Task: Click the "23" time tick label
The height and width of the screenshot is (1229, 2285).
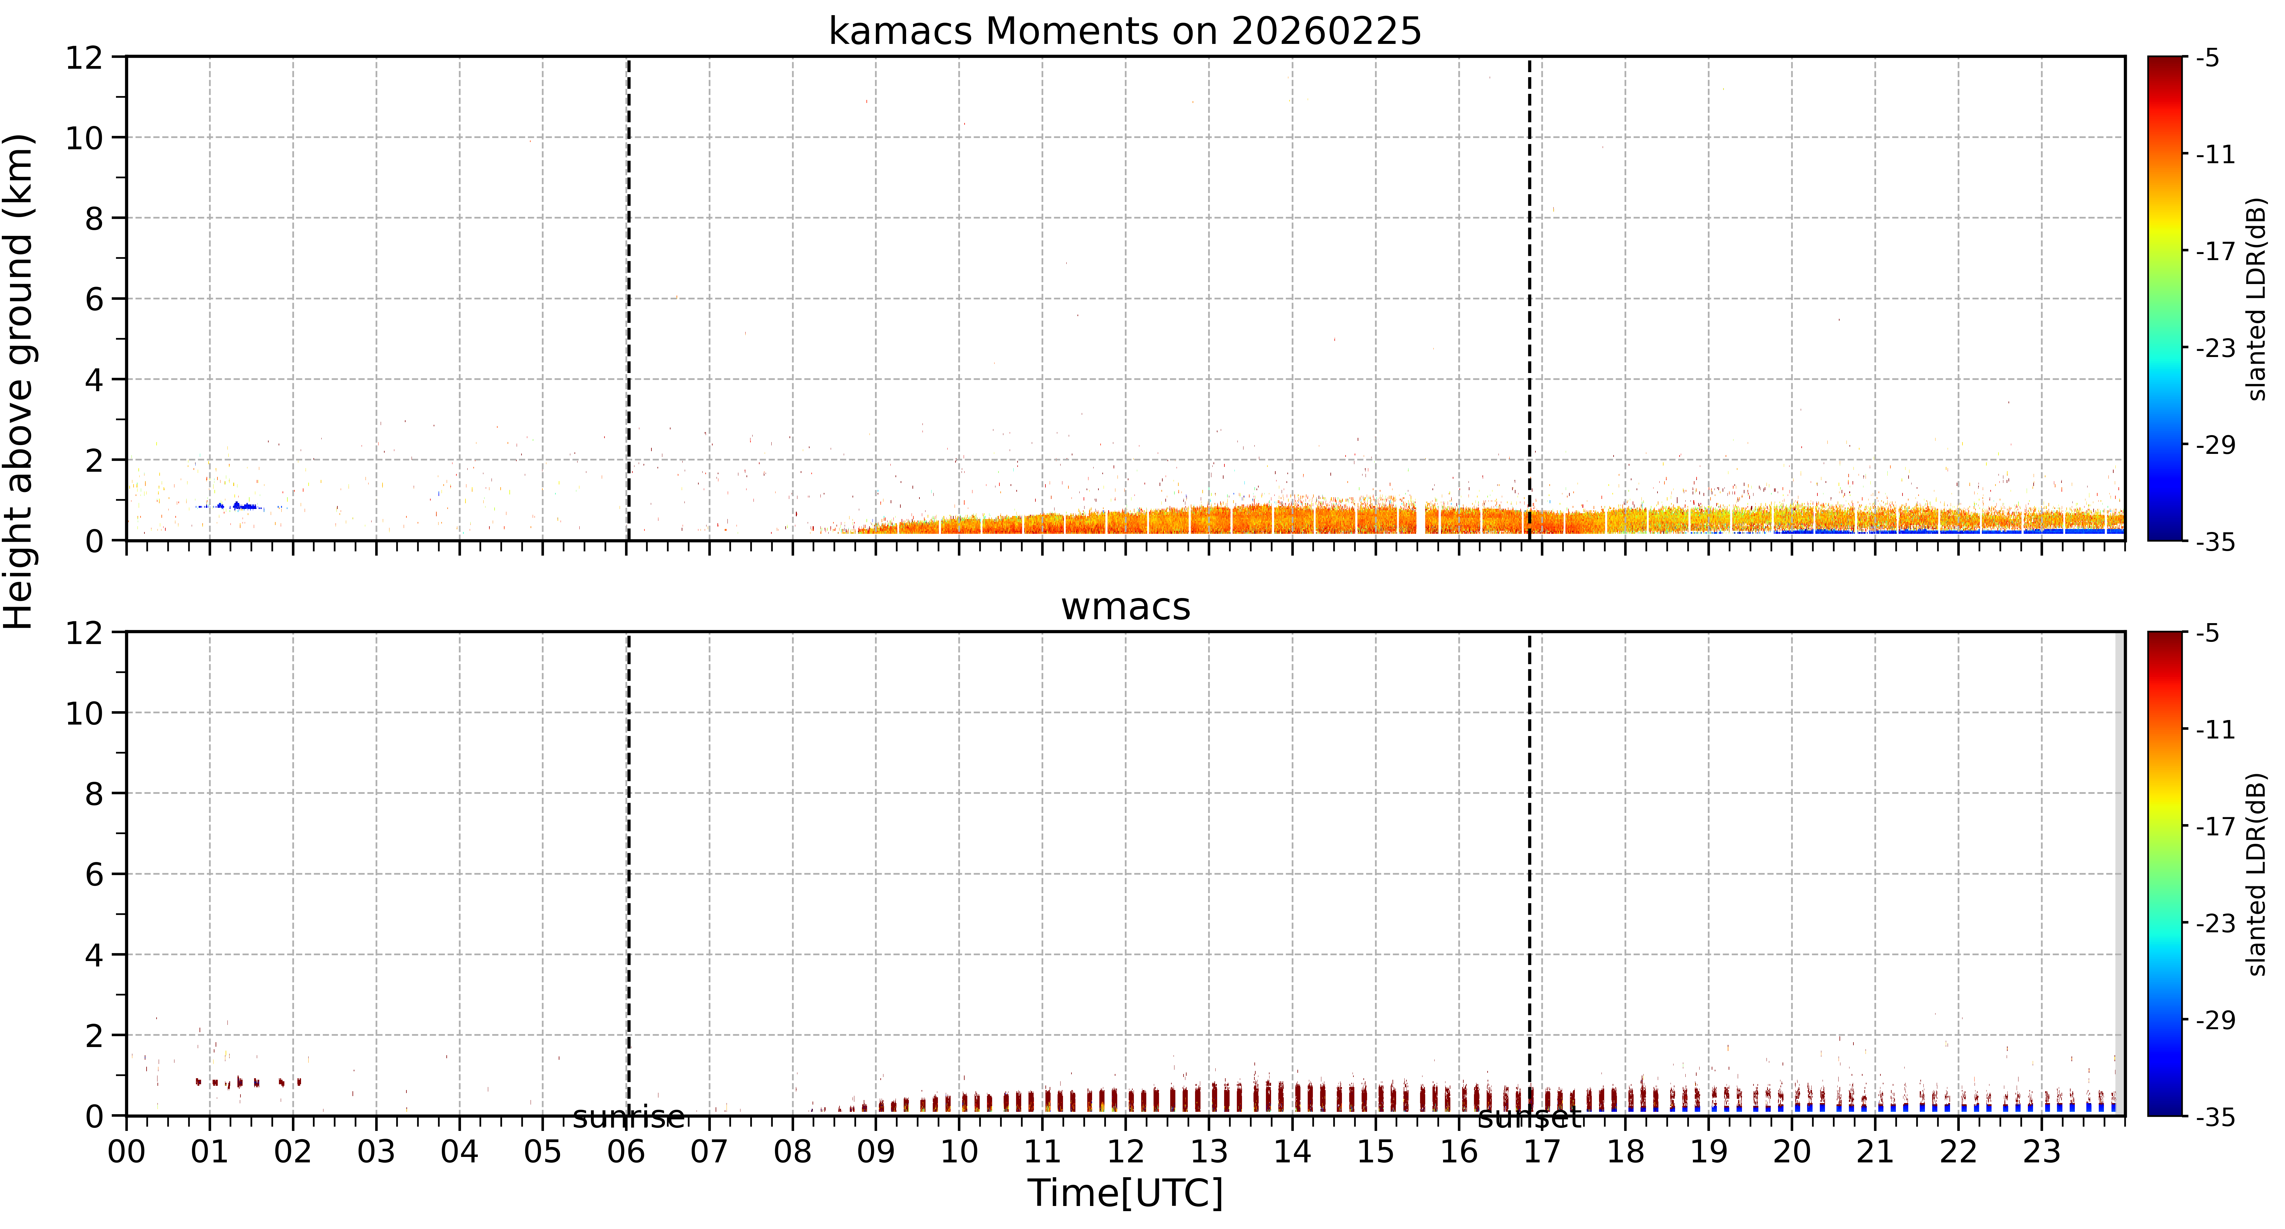Action: click(x=2042, y=1152)
